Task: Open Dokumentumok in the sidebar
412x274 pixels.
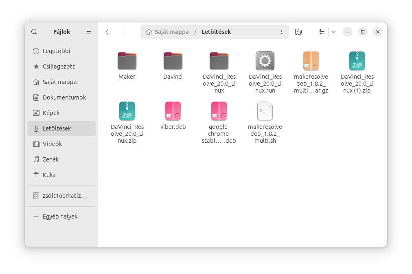Action: coord(64,97)
